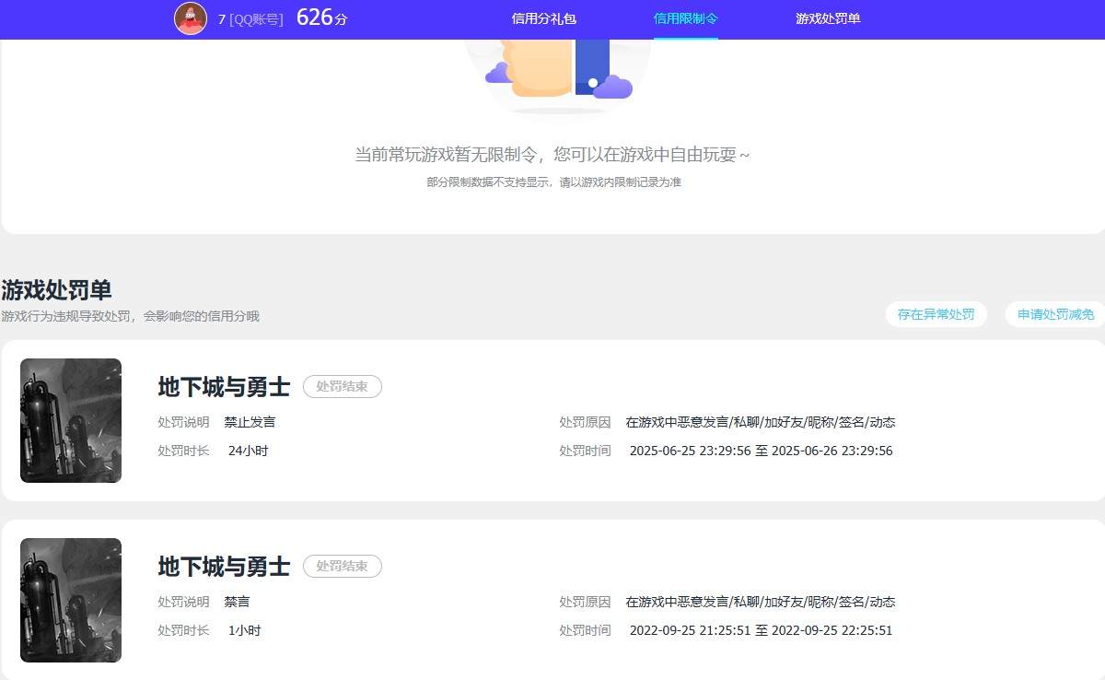Click the 2022-09-25 21:25:51 penalty time range

pos(761,631)
